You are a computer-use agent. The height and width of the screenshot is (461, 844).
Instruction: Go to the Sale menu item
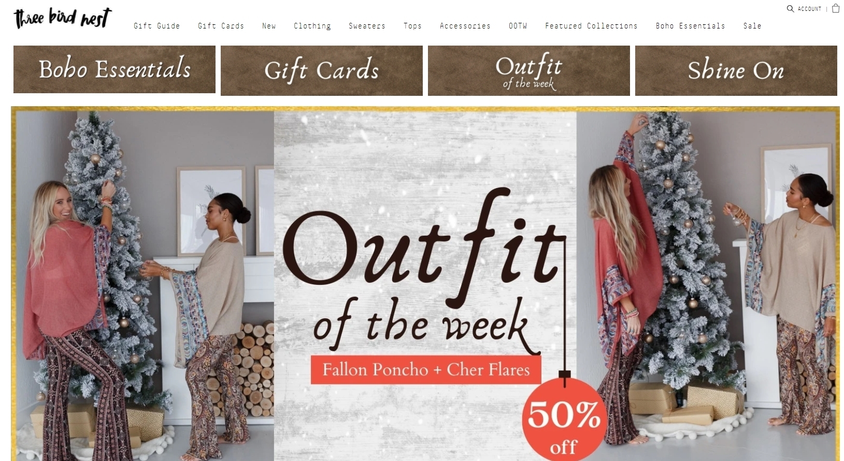(x=752, y=26)
